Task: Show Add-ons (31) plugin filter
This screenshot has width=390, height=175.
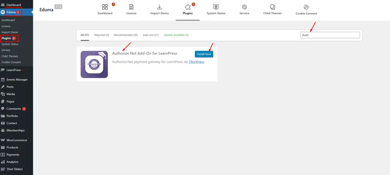Action: (150, 35)
